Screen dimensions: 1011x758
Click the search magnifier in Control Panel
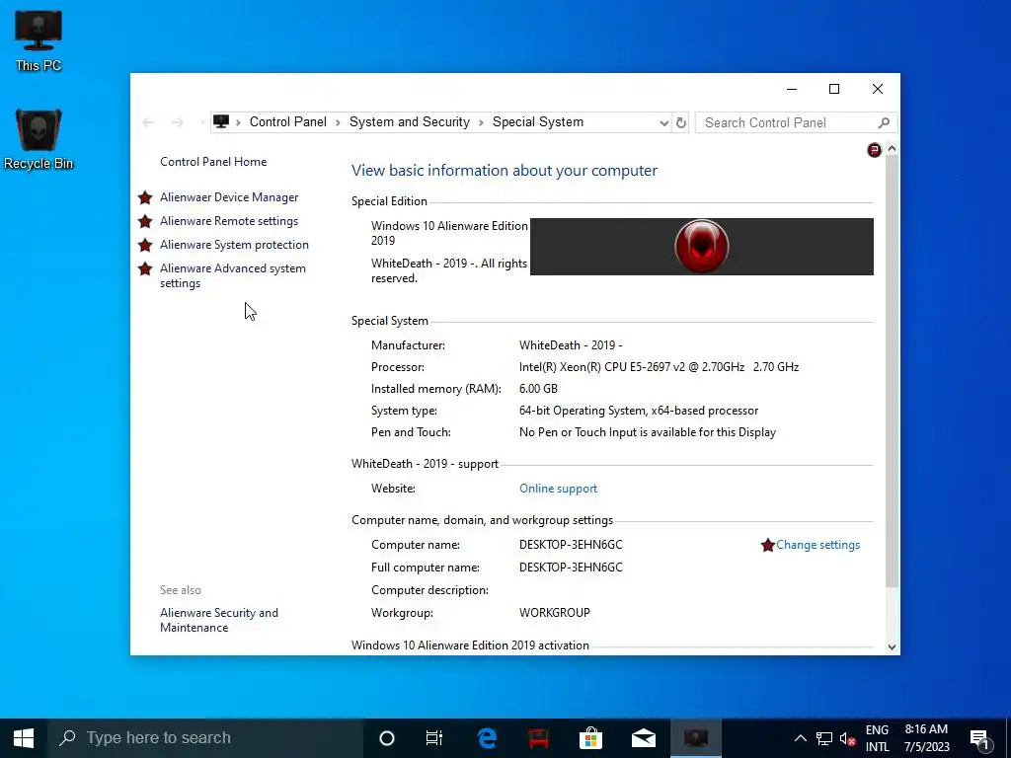[884, 122]
